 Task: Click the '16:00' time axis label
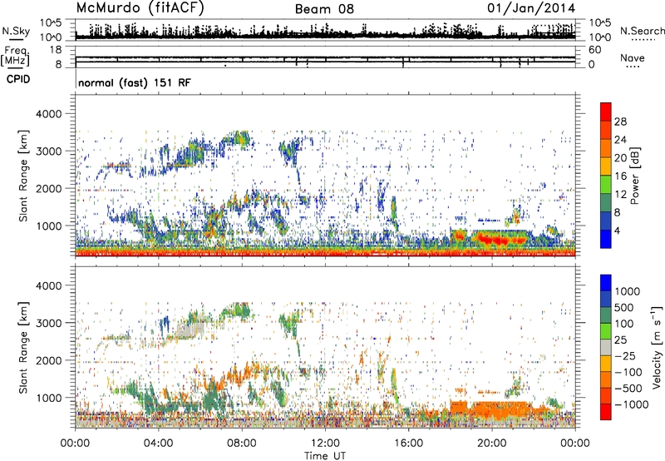tap(409, 444)
